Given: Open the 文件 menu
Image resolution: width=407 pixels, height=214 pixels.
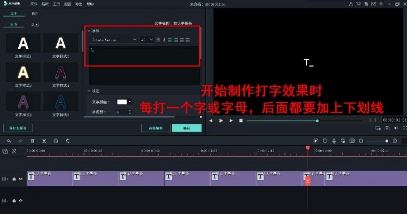Looking at the screenshot, I should coord(33,4).
